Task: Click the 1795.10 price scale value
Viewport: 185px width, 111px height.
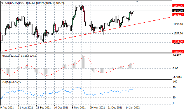Action: pyautogui.click(x=178, y=24)
